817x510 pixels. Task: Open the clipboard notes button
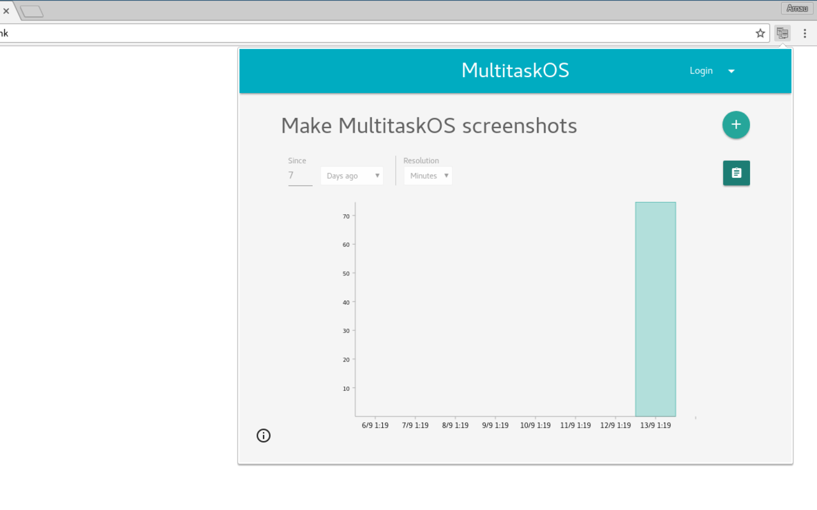[737, 173]
